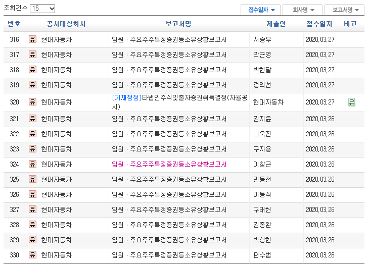Click date 2020.03.26 in row 330
The height and width of the screenshot is (265, 369).
[320, 255]
